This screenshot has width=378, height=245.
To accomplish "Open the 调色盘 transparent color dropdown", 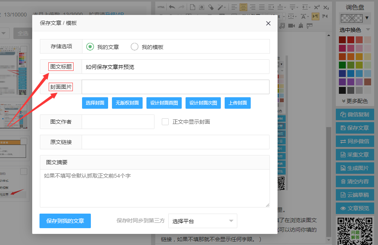I will 355,18.
